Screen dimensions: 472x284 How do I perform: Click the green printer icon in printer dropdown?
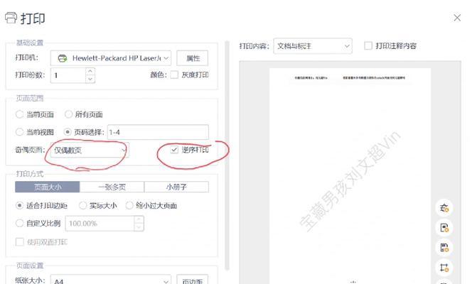(x=63, y=58)
